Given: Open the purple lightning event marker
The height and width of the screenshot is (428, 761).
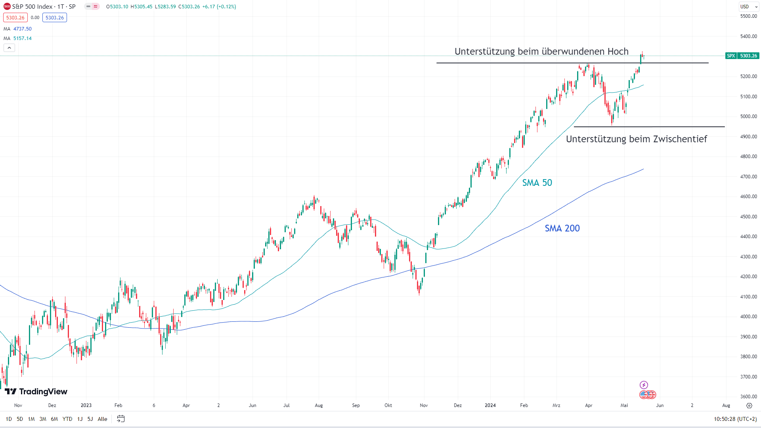Looking at the screenshot, I should pos(644,385).
